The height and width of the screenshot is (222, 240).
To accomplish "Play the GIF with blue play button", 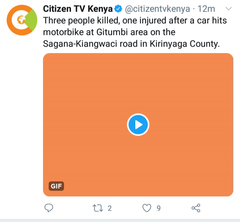I will pyautogui.click(x=138, y=125).
